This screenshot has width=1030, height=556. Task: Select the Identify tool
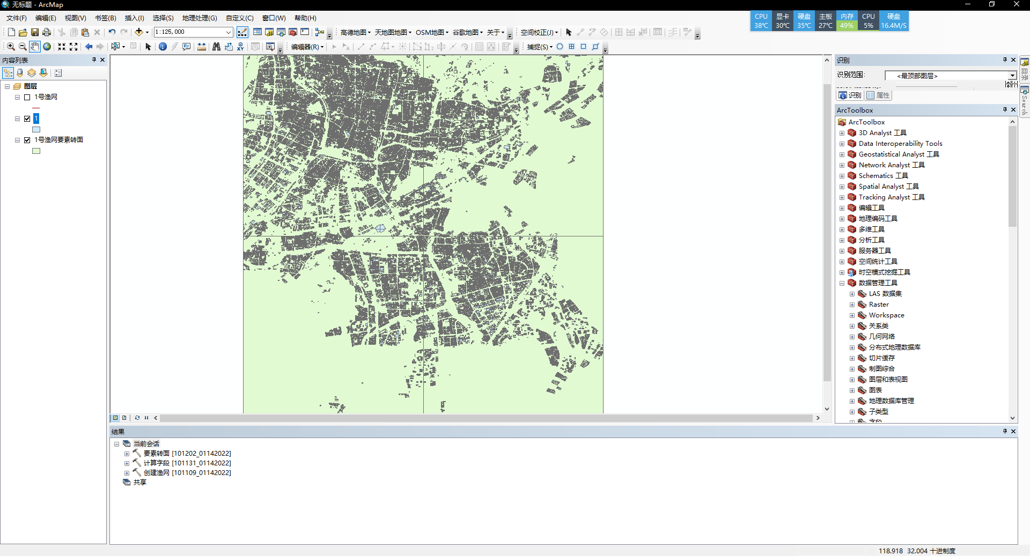click(163, 47)
